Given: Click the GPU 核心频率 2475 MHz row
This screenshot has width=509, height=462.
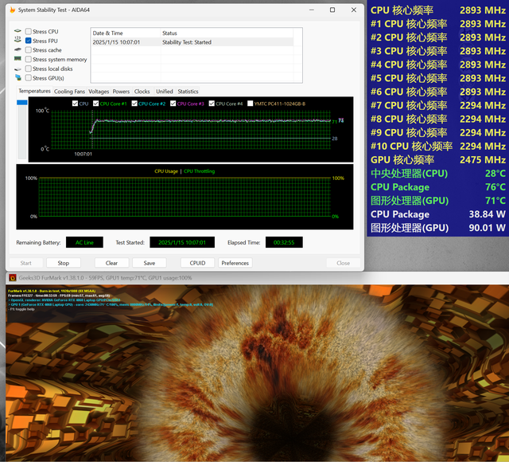Looking at the screenshot, I should tap(438, 159).
